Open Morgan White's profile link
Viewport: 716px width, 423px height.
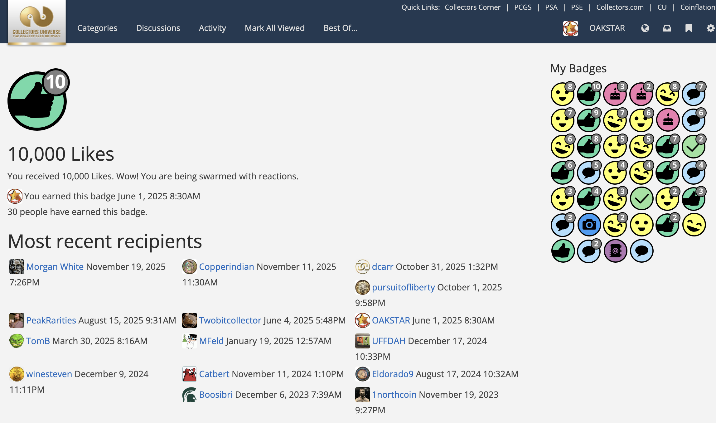tap(55, 267)
